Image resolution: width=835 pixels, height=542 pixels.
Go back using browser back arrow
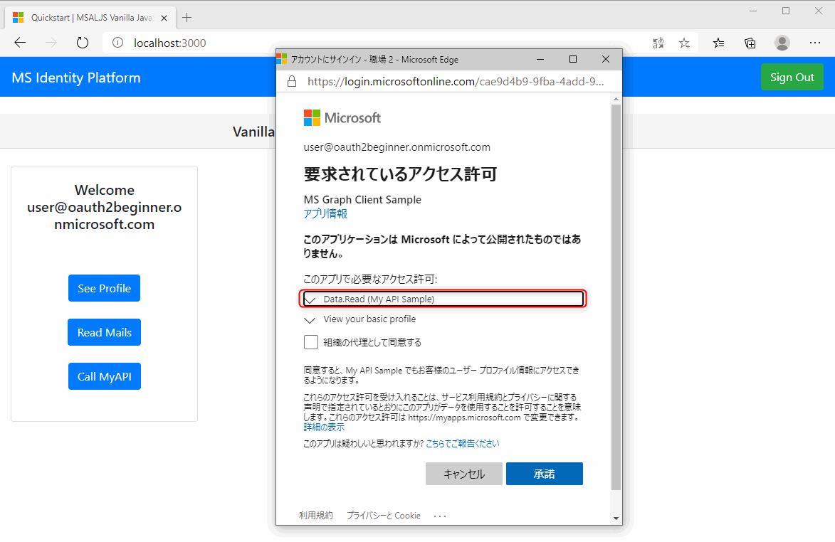coord(20,43)
